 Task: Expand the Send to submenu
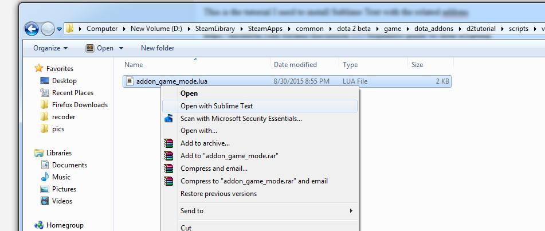point(260,211)
